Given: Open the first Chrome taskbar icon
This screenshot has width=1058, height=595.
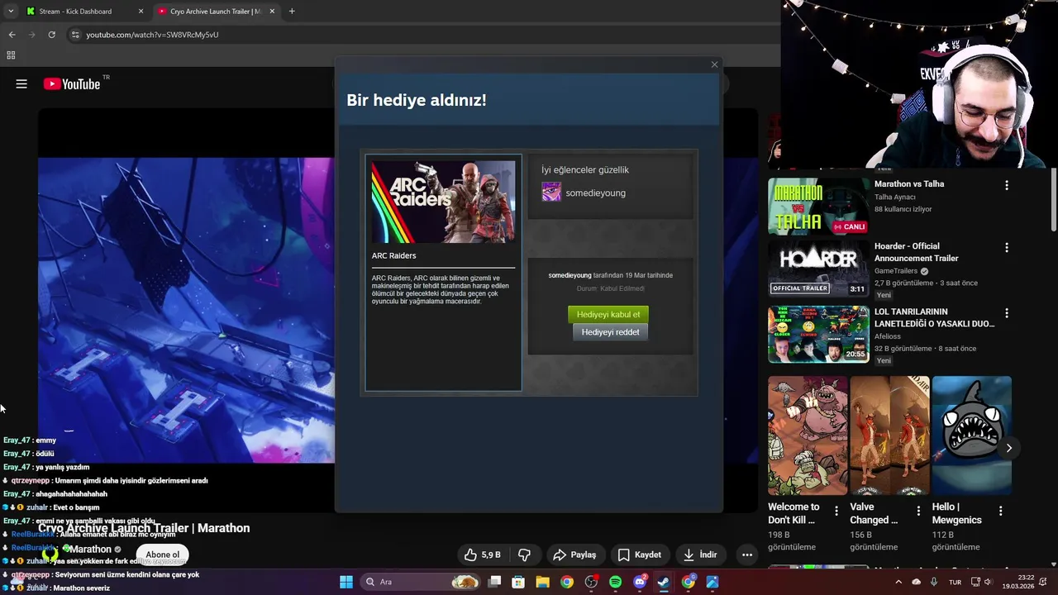Looking at the screenshot, I should coord(566,582).
